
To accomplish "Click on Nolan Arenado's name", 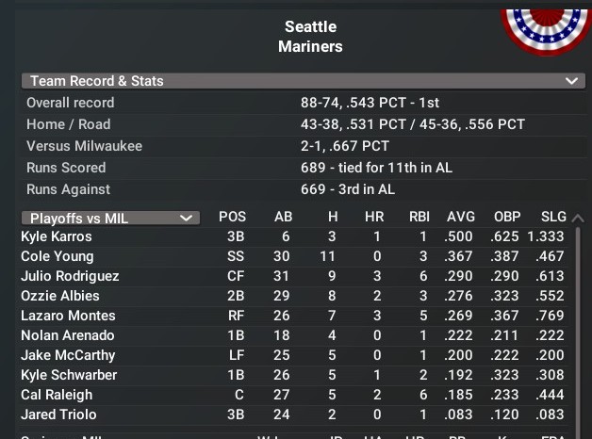I will [68, 335].
